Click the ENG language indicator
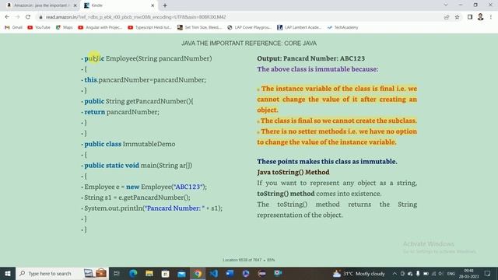Screen dimensions: 498x280 pyautogui.click(x=451, y=273)
